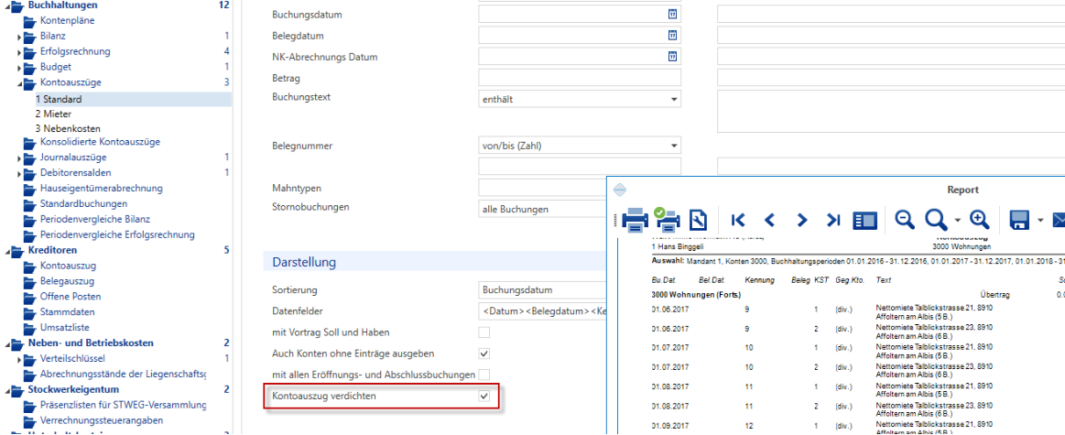Screen dimensions: 1065x435
Task: Collapse the Kontoauszüge tree node
Action: 20,83
